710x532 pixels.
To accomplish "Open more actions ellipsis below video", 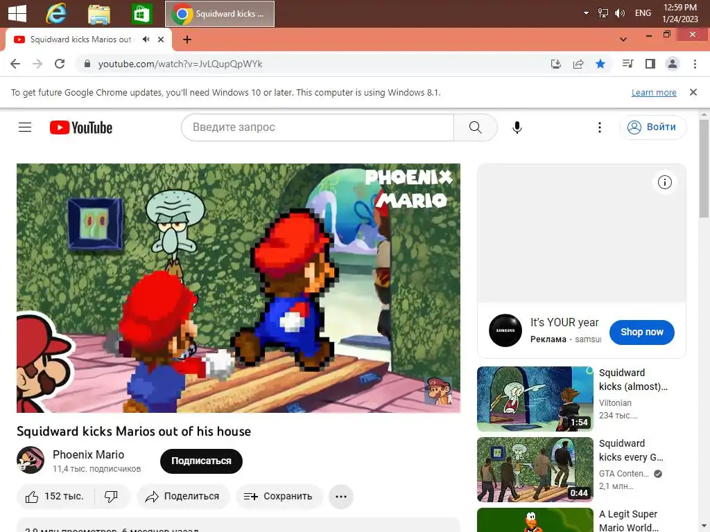I will click(341, 496).
